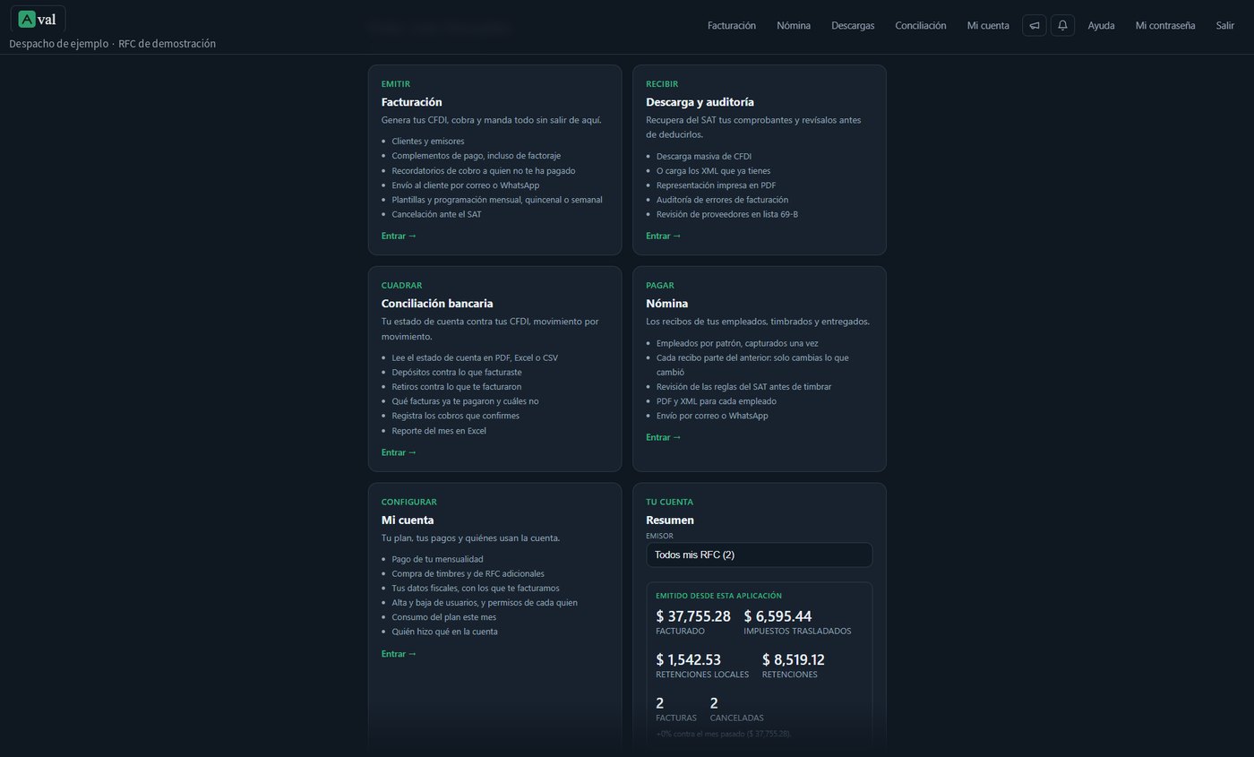Click Salir to log out
This screenshot has width=1254, height=757.
click(1225, 26)
